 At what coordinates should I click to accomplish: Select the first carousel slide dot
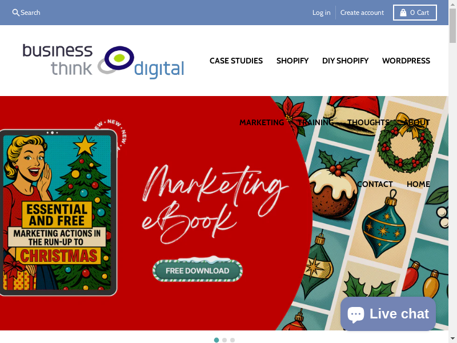click(x=217, y=340)
